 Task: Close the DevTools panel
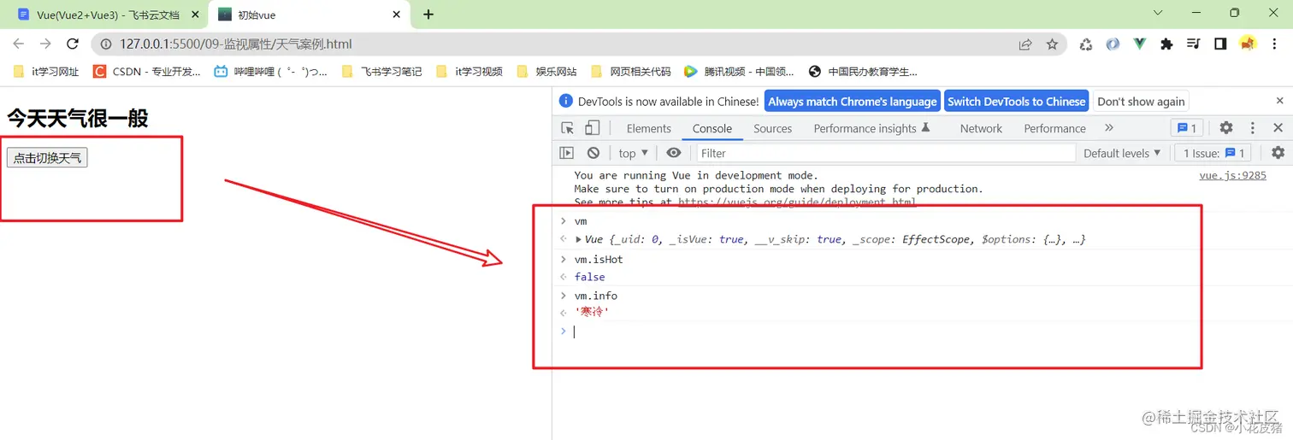[1278, 128]
